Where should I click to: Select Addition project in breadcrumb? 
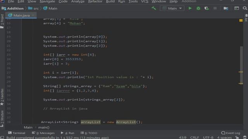click(12, 8)
